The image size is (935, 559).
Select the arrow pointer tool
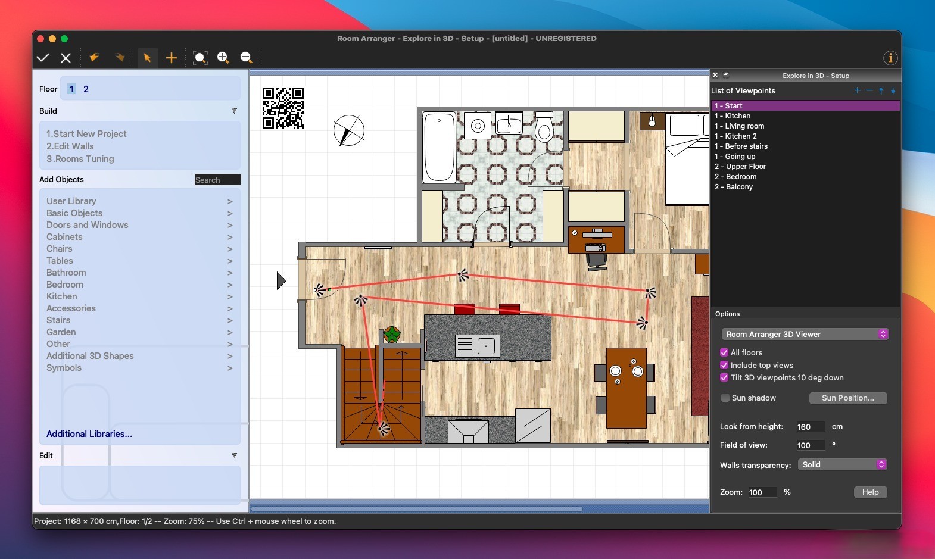click(147, 58)
